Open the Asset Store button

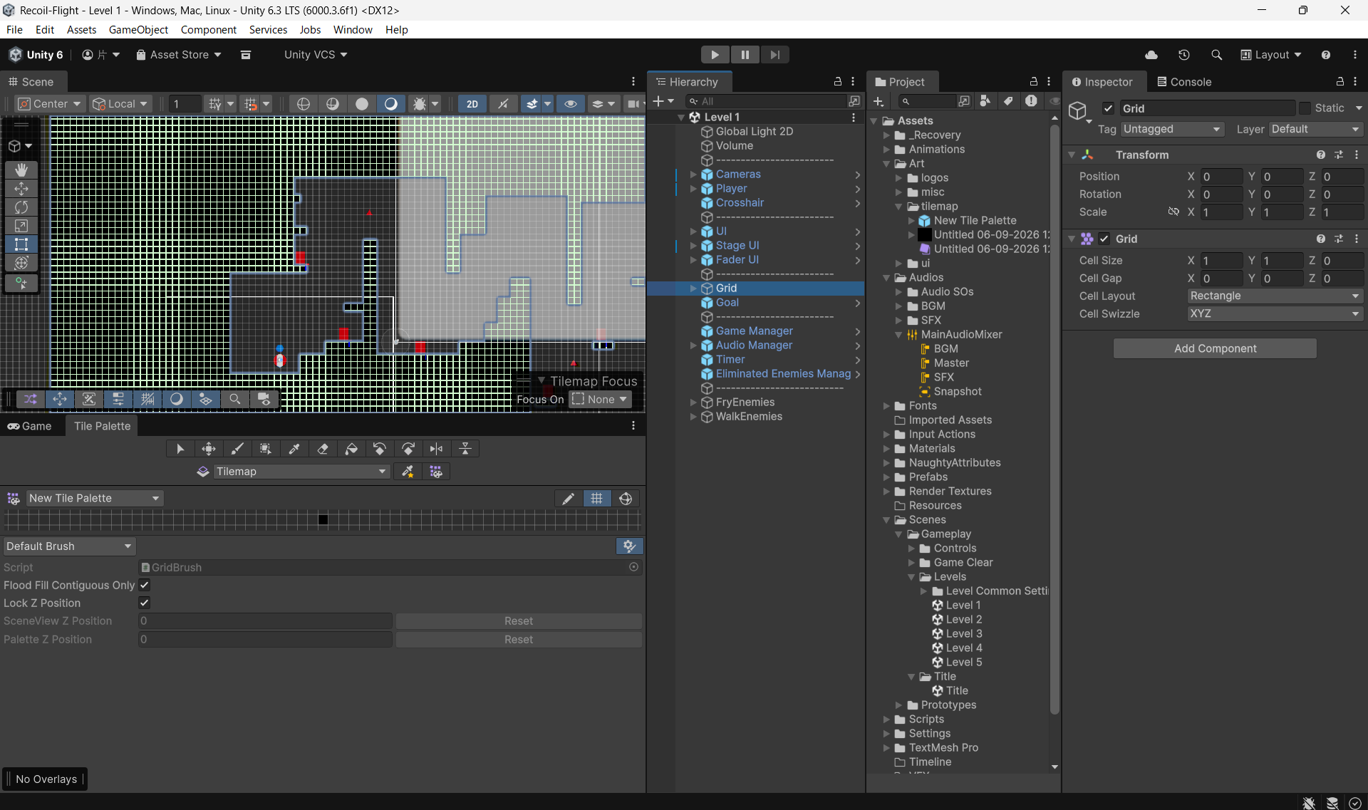click(179, 55)
